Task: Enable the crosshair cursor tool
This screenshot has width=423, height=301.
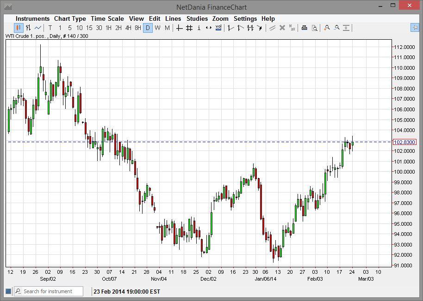Action: (179, 27)
